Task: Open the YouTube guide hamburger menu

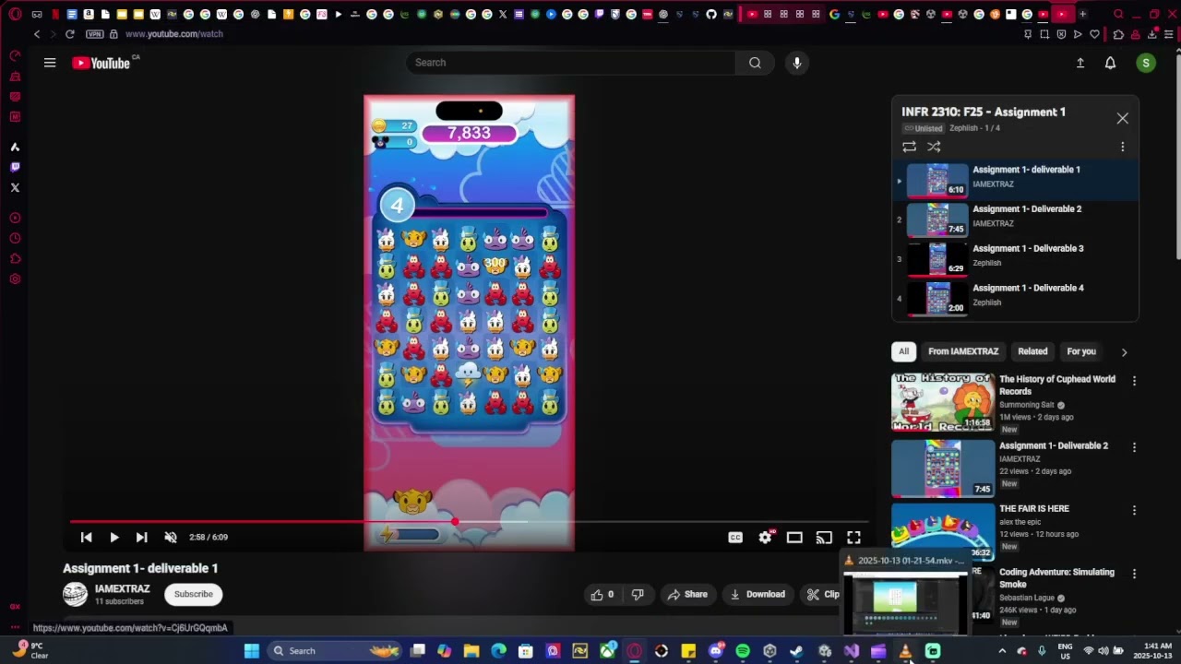Action: tap(50, 63)
